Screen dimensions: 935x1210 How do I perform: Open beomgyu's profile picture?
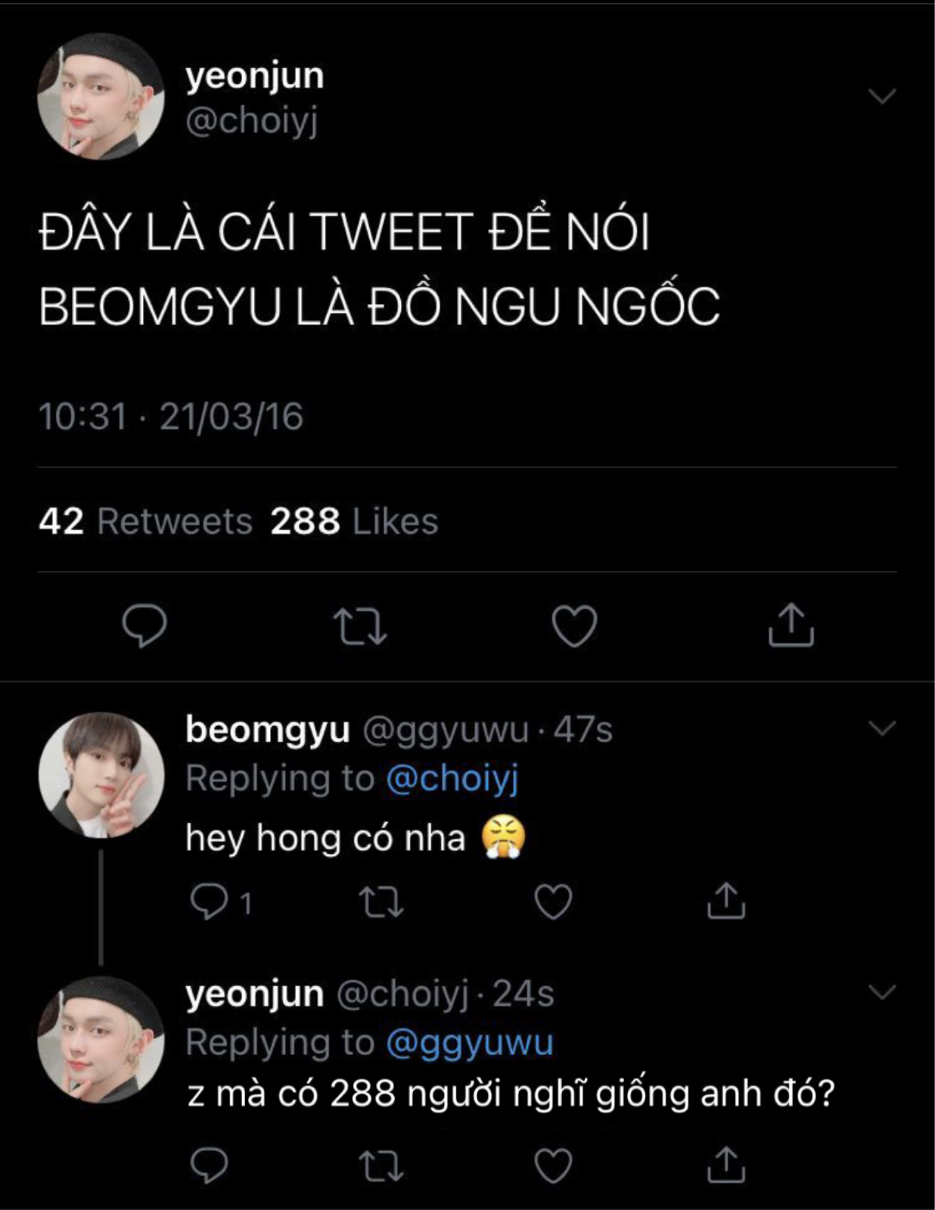(x=101, y=774)
